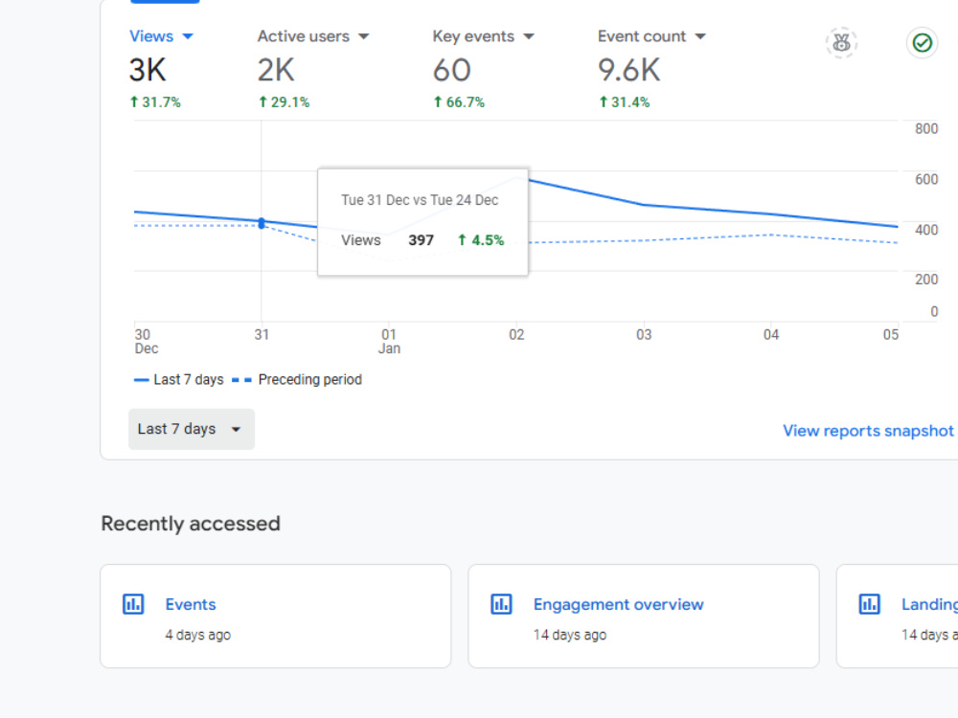The image size is (958, 718).
Task: Select the 3K Views value
Action: [148, 70]
